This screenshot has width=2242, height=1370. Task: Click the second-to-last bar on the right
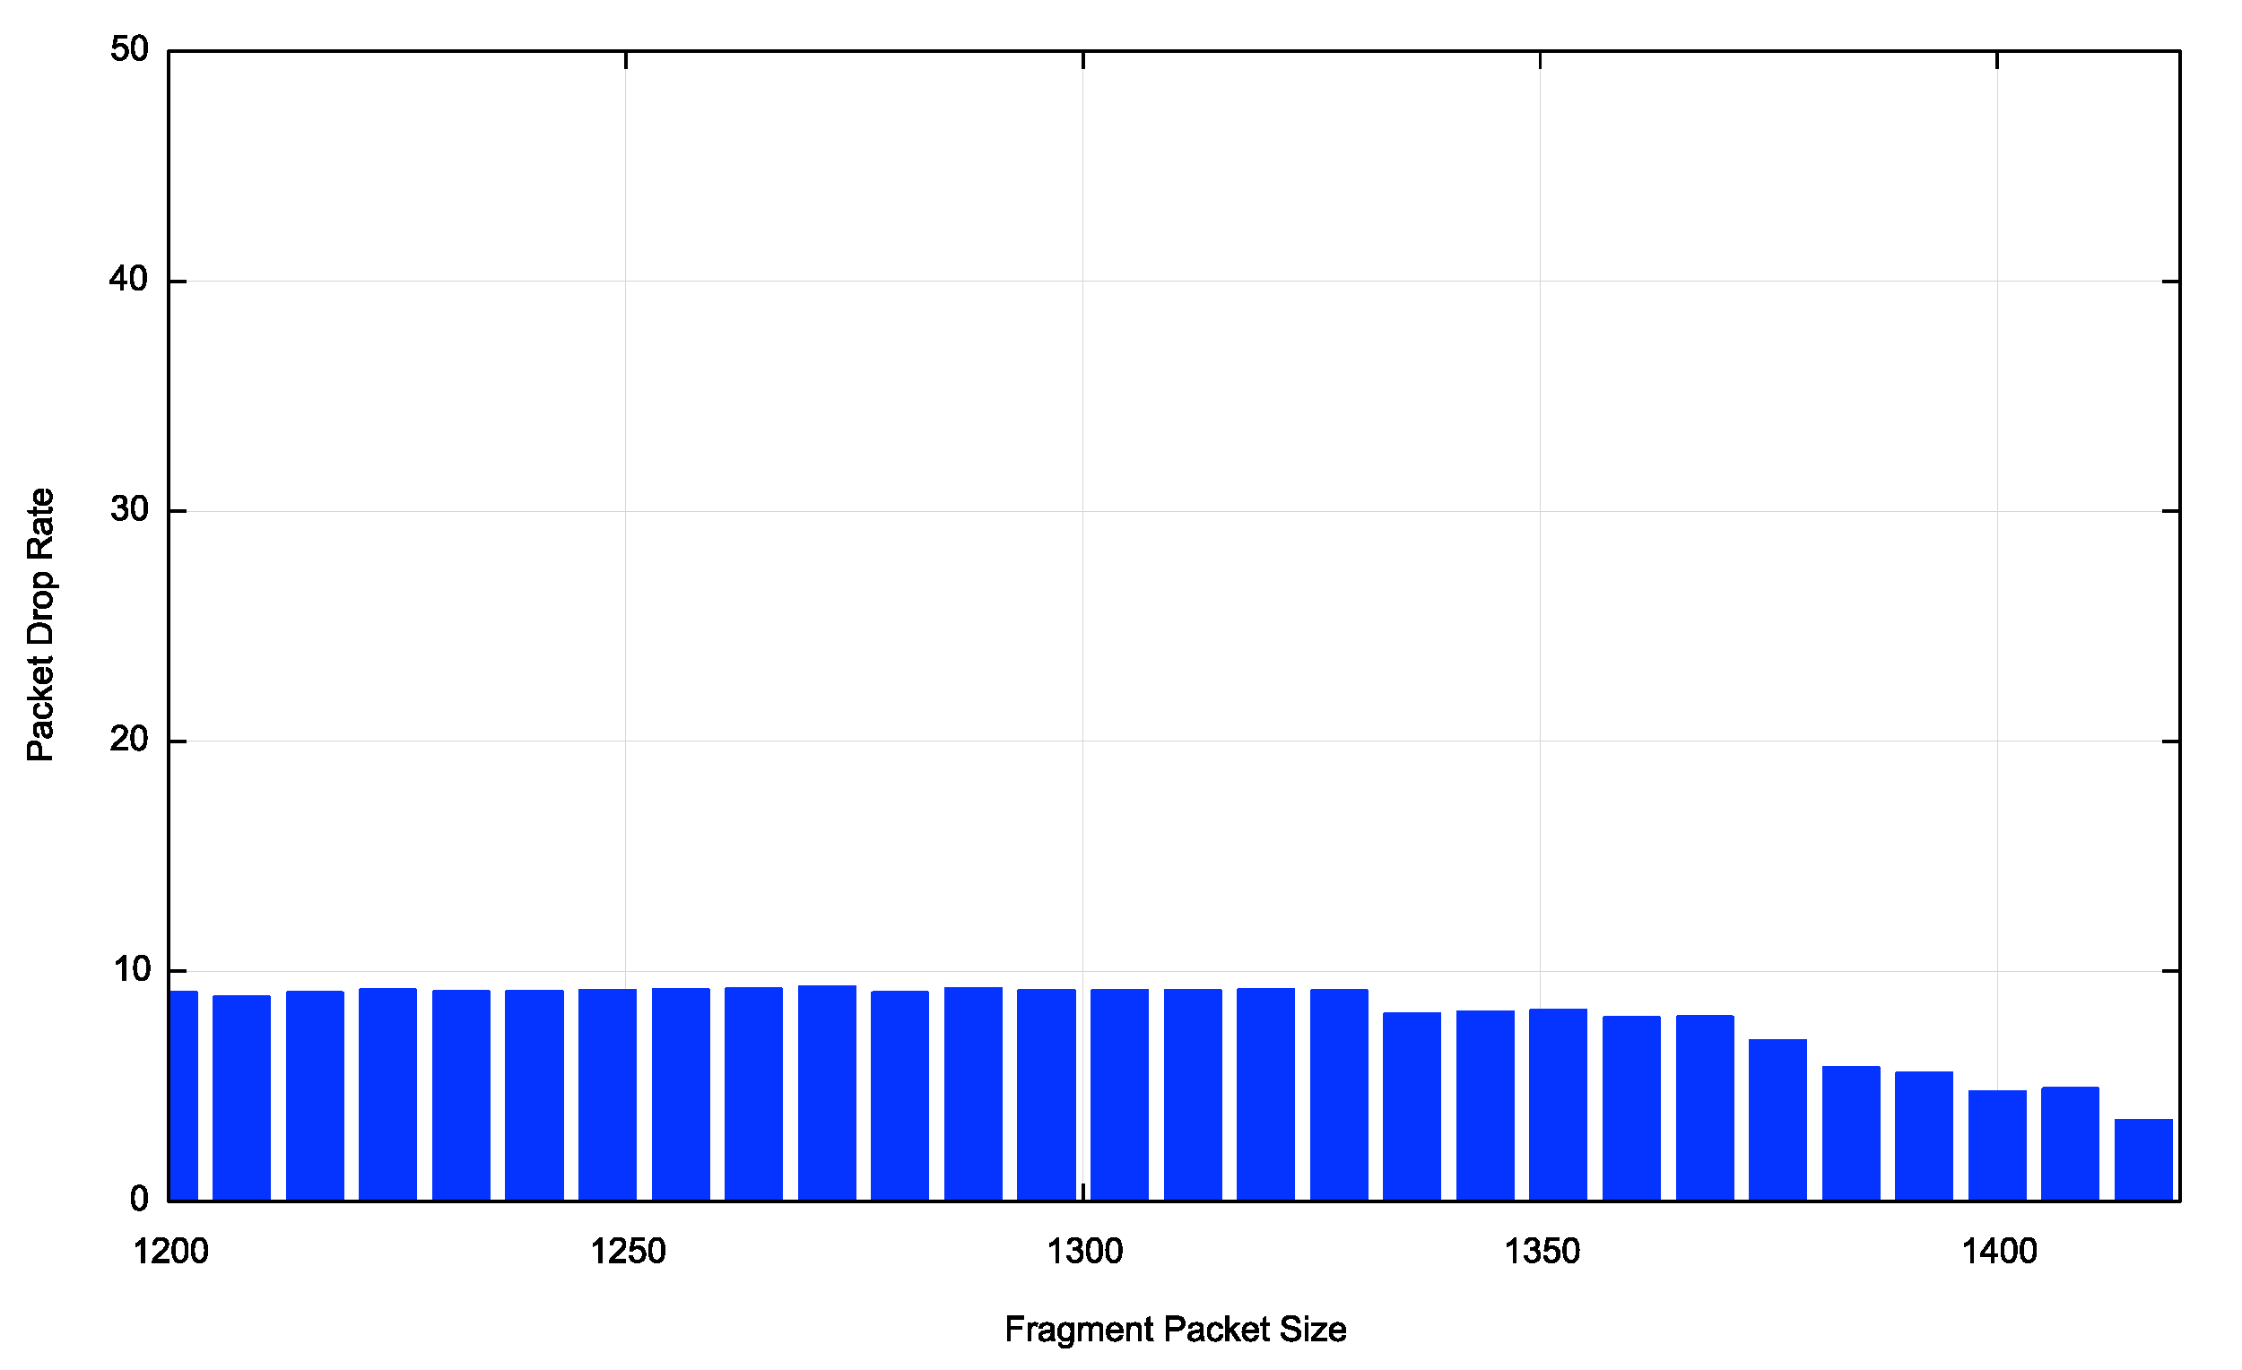tap(2070, 1143)
